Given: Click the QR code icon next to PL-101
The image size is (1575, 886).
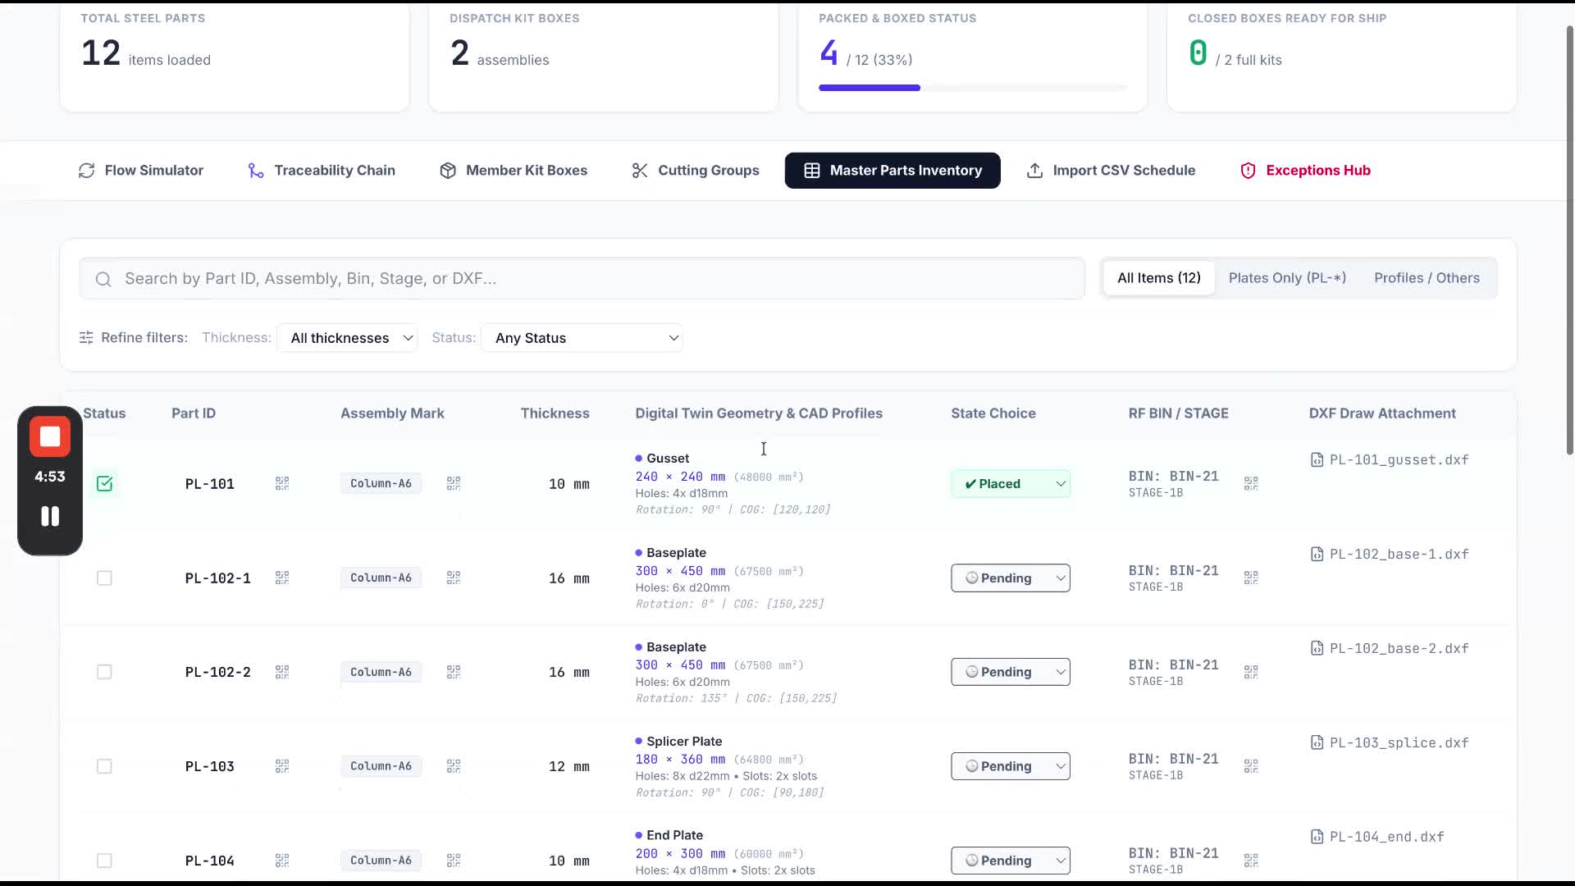Looking at the screenshot, I should tap(282, 484).
